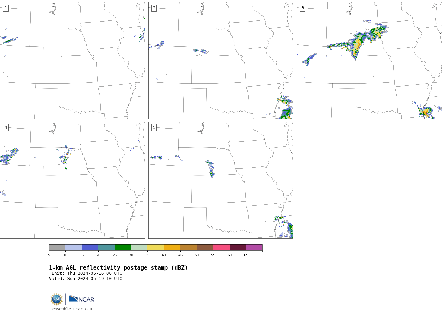Click the pale green 30-35 dBZ swatch
Viewport: 445px width, 313px height.
click(x=139, y=248)
